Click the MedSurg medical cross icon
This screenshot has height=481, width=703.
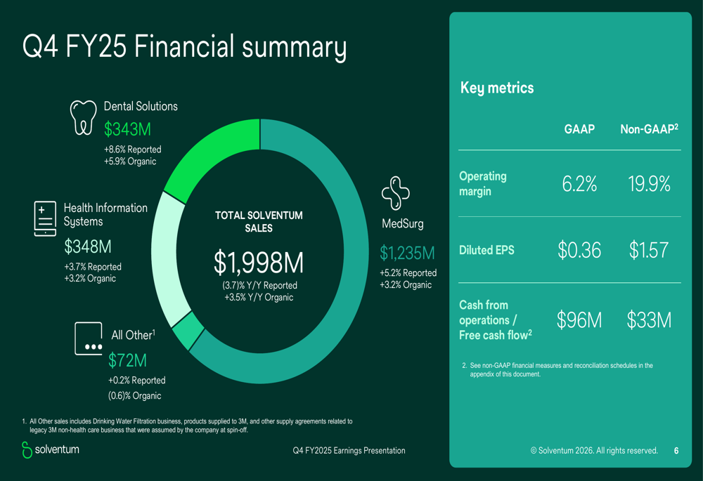click(x=396, y=194)
